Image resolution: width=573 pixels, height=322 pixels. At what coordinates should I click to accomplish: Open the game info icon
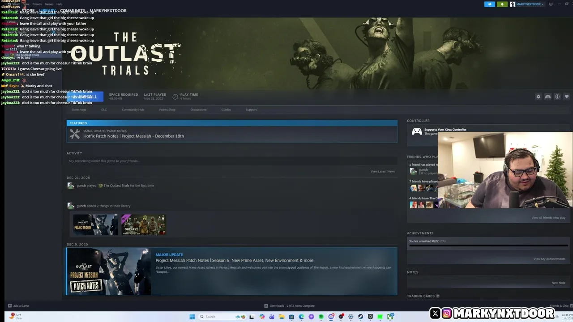click(x=557, y=97)
